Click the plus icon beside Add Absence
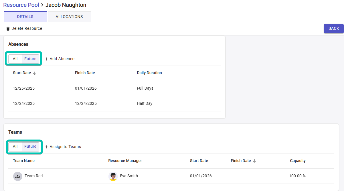 tap(46, 59)
